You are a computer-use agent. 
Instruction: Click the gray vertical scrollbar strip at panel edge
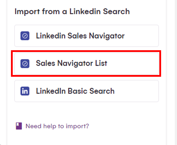click(176, 72)
